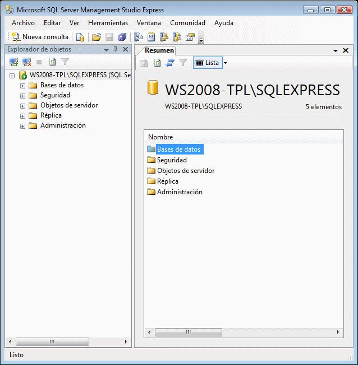
Task: Open the Comunidad menu
Action: pos(187,23)
